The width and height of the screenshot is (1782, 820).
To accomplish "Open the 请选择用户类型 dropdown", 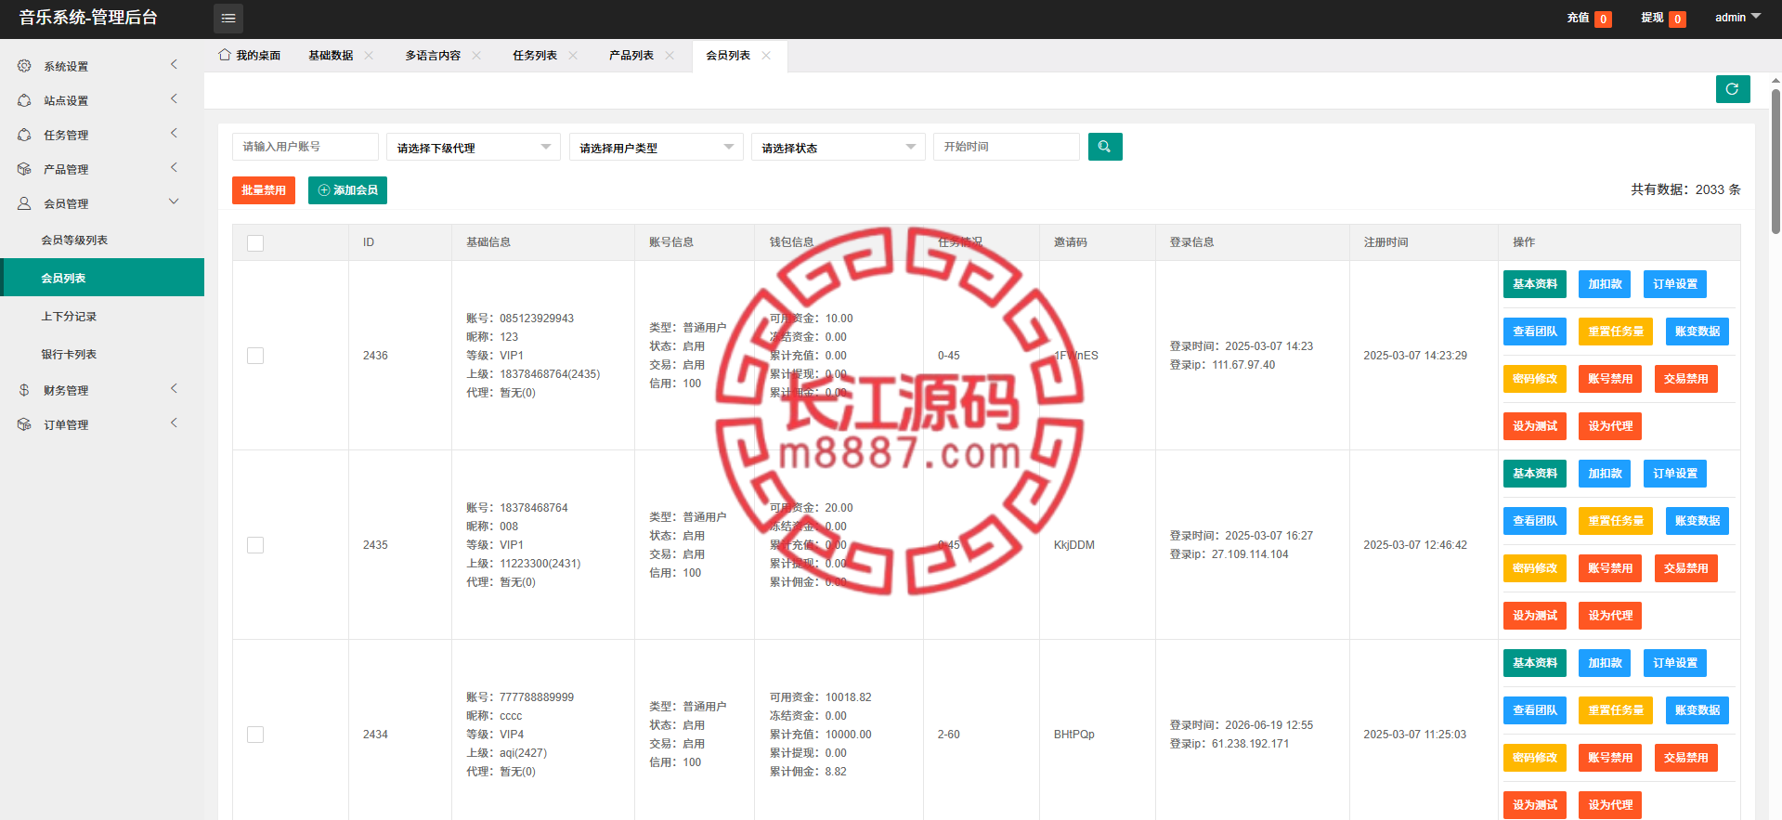I will click(x=656, y=147).
